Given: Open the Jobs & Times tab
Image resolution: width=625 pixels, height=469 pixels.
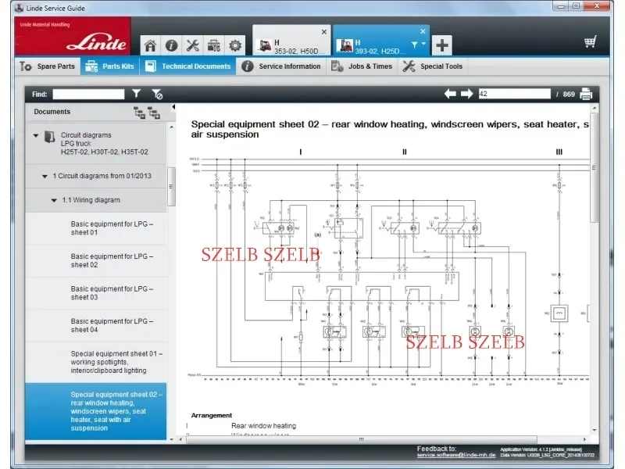Looking at the screenshot, I should pos(362,66).
